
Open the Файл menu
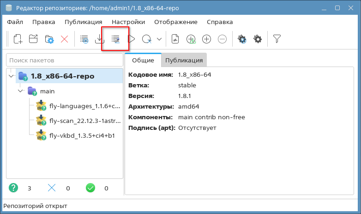click(x=15, y=22)
